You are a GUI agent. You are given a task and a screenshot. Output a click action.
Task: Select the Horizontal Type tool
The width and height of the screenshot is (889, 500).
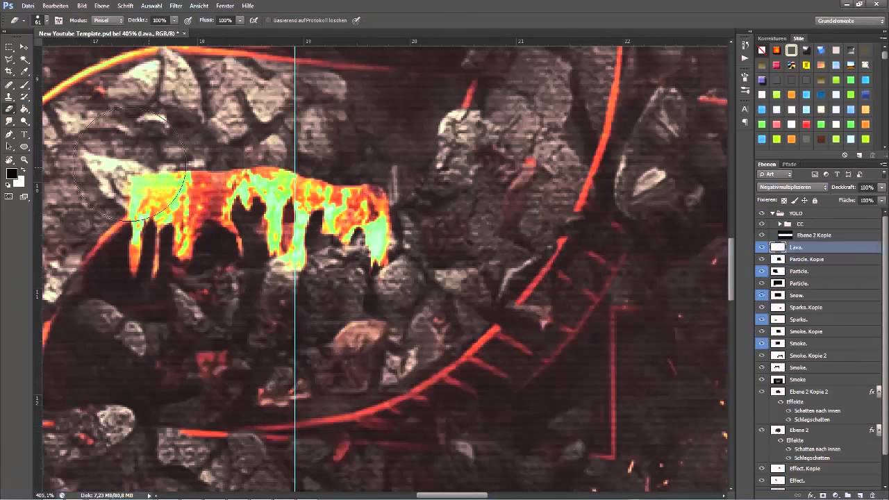pos(24,134)
